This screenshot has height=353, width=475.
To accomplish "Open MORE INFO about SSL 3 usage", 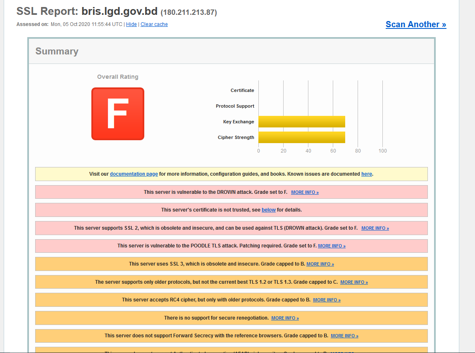I will [320, 264].
